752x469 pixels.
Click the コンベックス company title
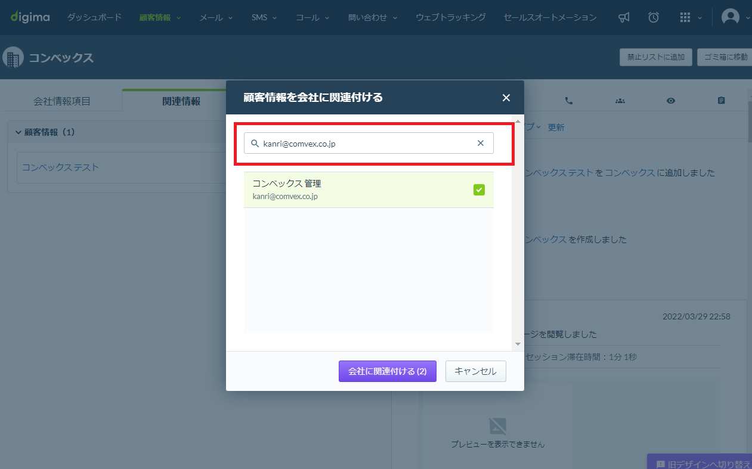(x=61, y=58)
